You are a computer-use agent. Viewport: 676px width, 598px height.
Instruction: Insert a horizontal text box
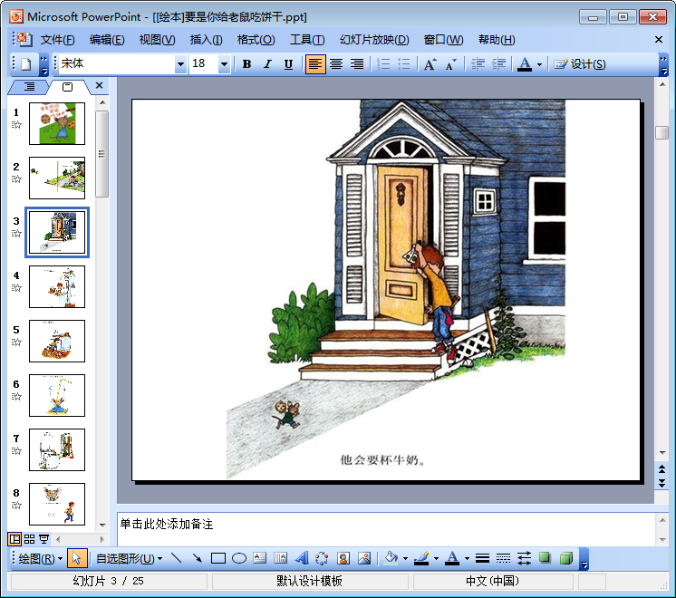click(x=259, y=558)
